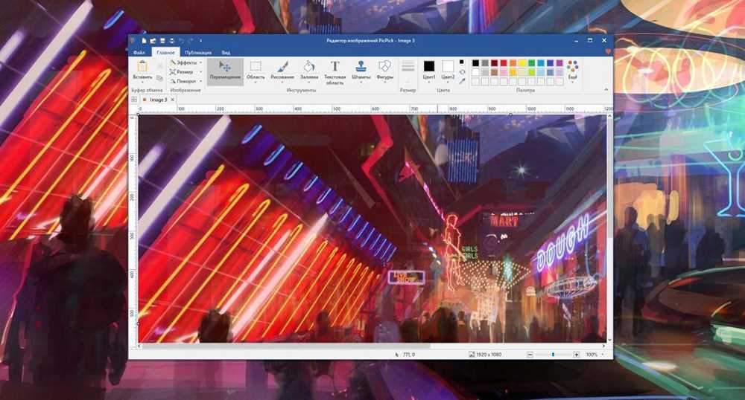Viewport: 745px width, 400px height.
Task: Close the Image 3 document tab
Action: coord(172,99)
